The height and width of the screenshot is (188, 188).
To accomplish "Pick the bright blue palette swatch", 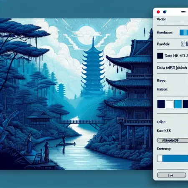I will click(x=178, y=104).
